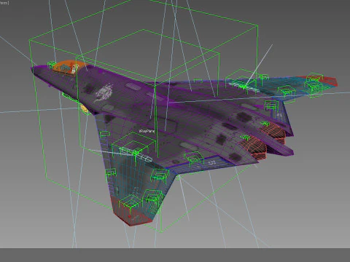This screenshot has width=350, height=262.
Task: Click the viewport shading label in top-left corner
Action: 4,3
